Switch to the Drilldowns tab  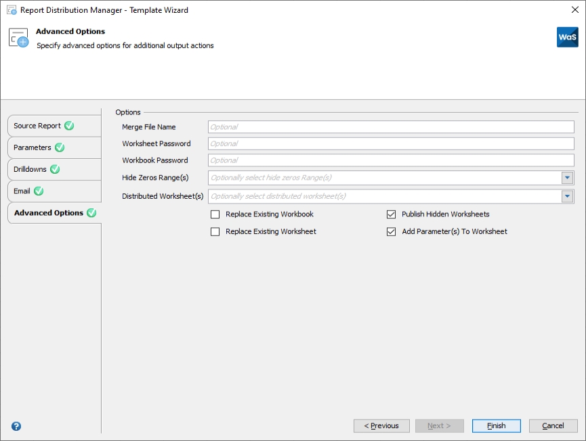(x=30, y=169)
